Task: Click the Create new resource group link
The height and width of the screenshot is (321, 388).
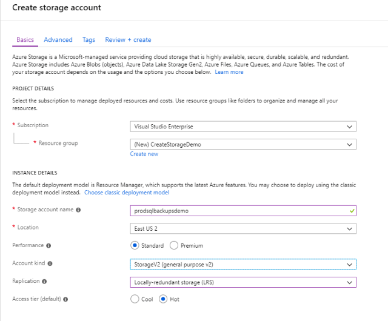Action: pos(144,154)
